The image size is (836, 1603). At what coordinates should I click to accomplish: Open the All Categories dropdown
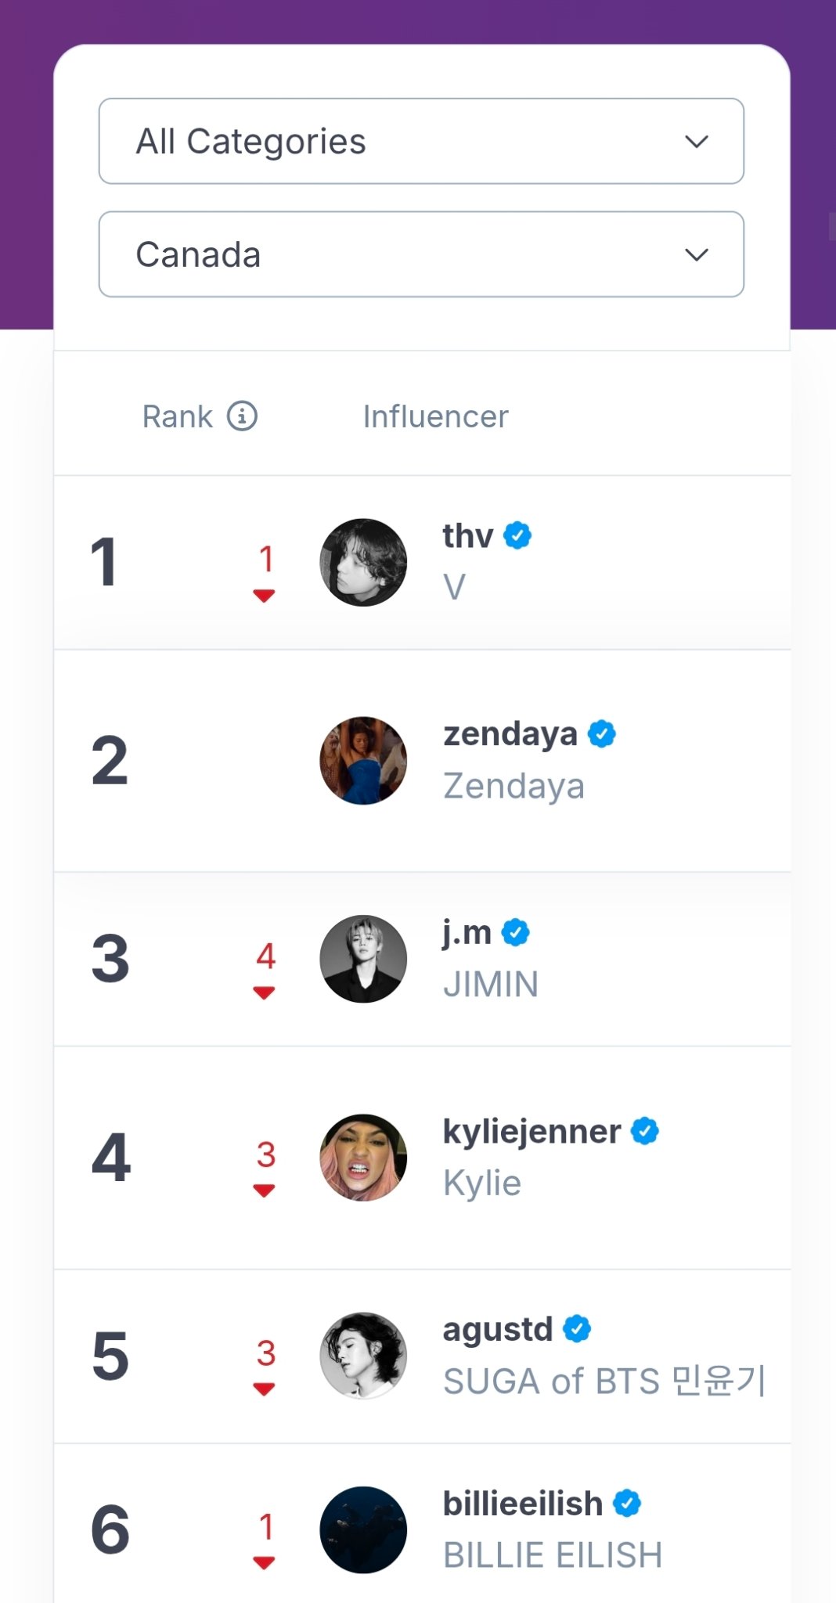(x=421, y=141)
